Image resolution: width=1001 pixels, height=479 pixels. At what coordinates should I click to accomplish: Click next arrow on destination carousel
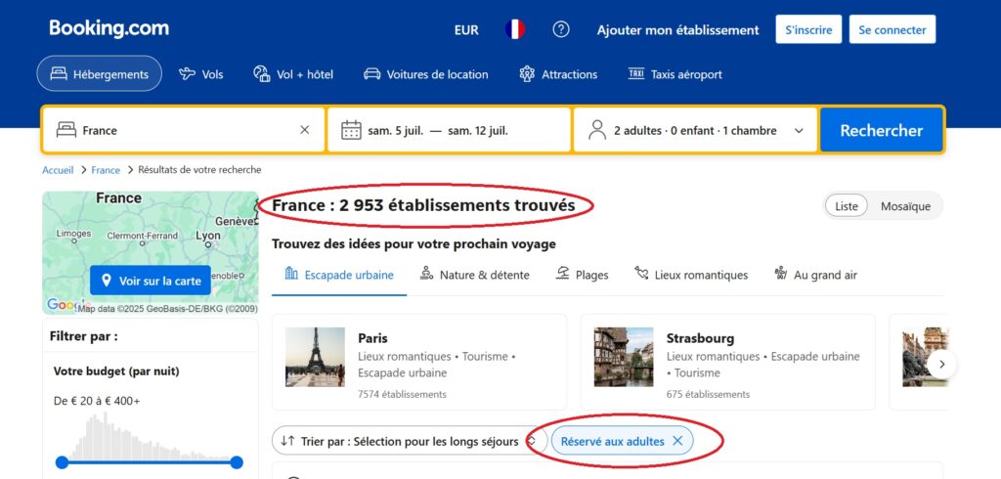(x=941, y=365)
